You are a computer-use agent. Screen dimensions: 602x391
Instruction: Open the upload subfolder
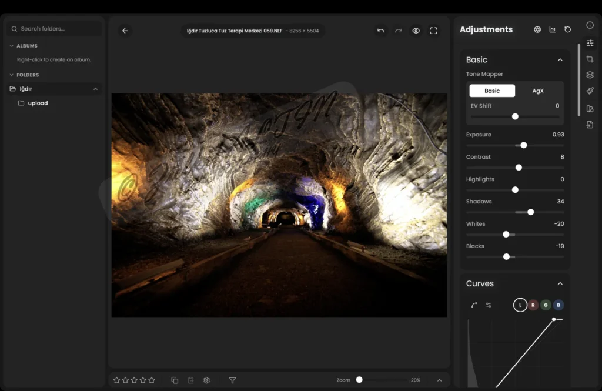(38, 103)
